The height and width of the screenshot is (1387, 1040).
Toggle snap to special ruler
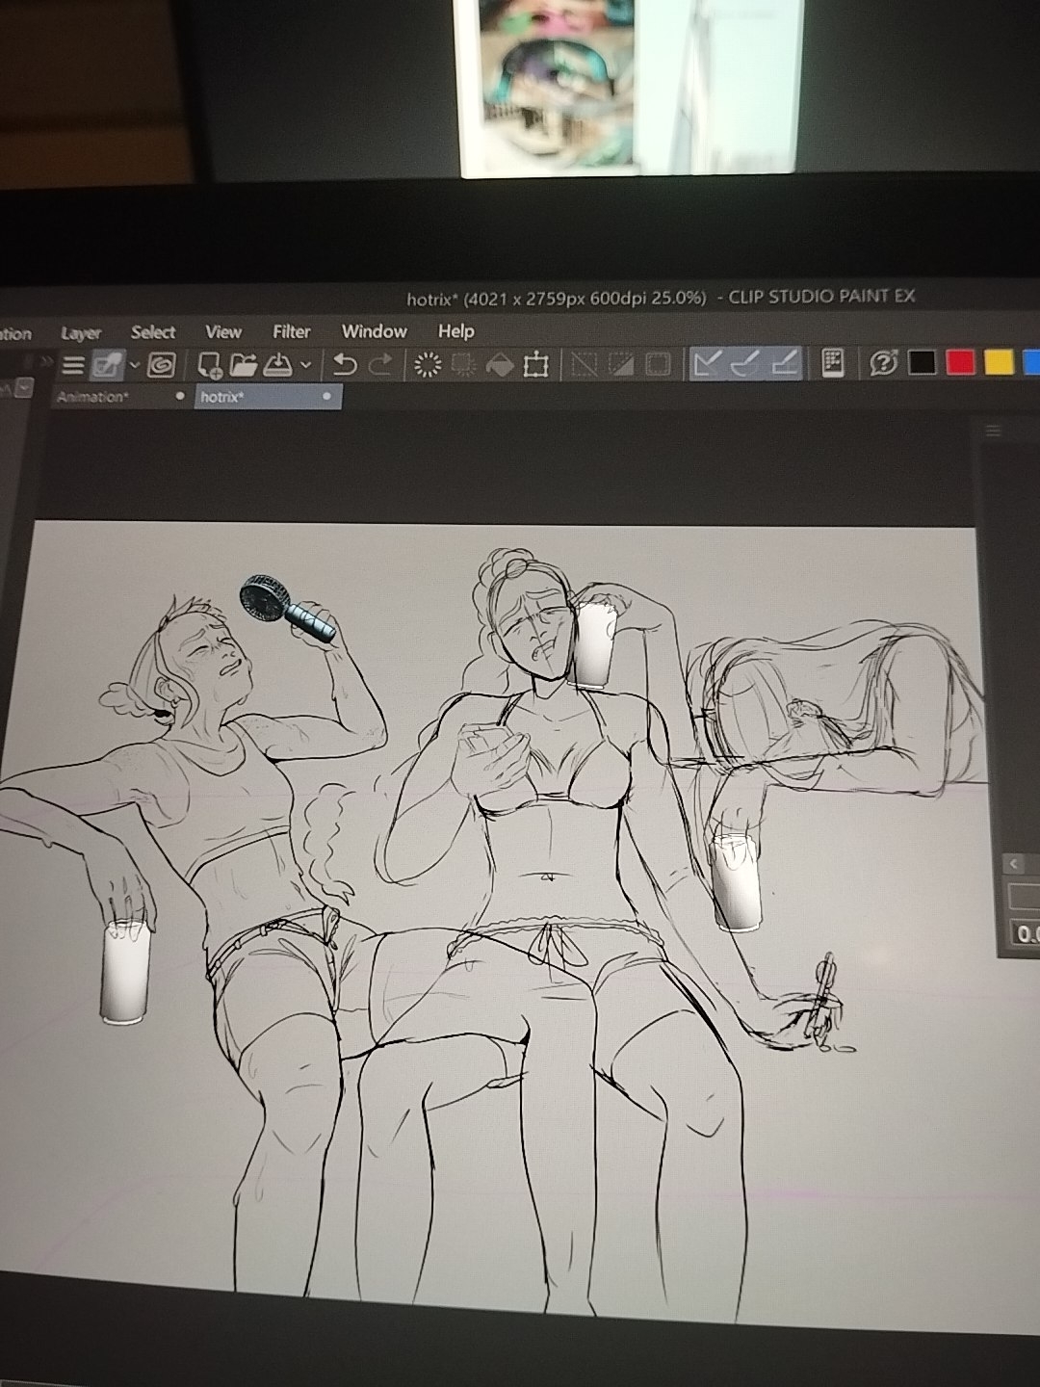coord(745,363)
